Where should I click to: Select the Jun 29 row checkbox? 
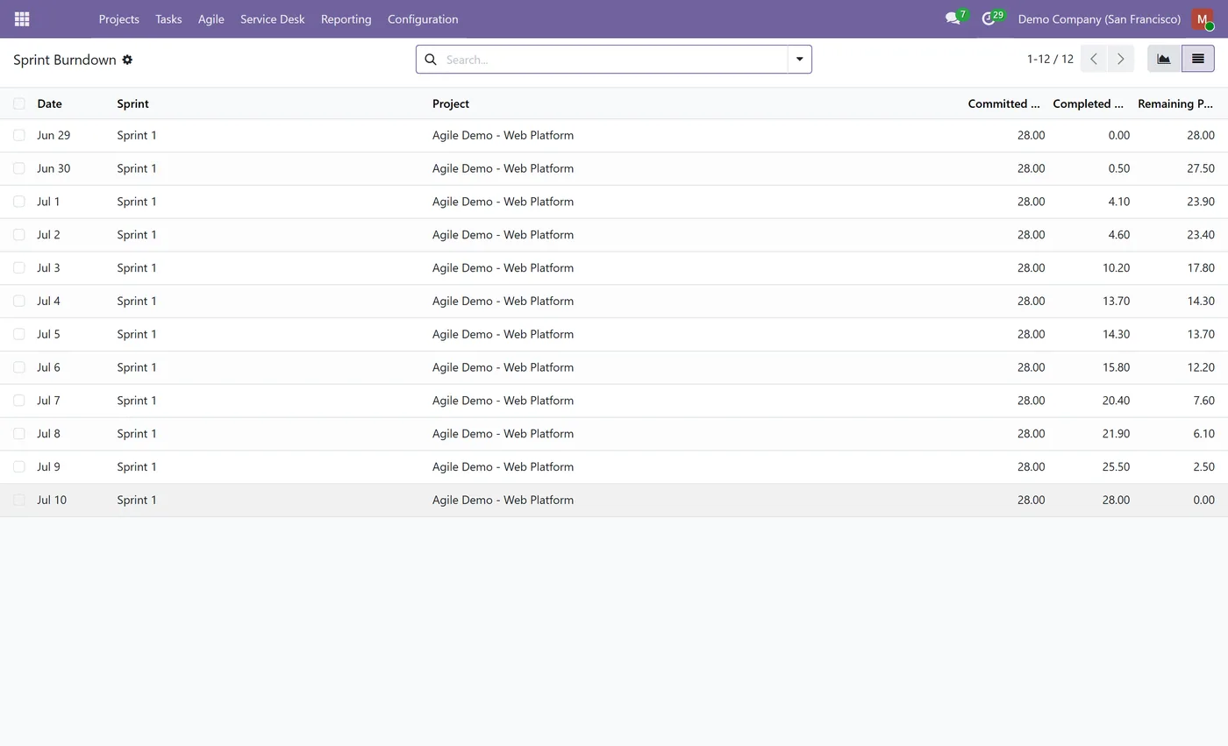click(19, 135)
